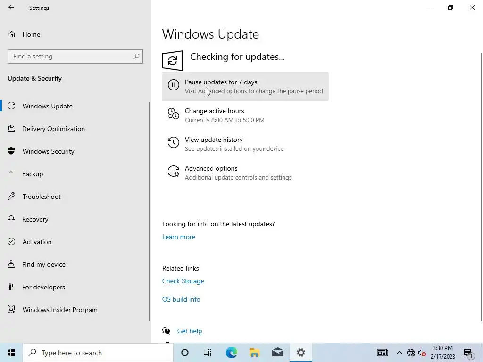Select the Windows Insider Program icon
The width and height of the screenshot is (483, 362).
pos(11,309)
